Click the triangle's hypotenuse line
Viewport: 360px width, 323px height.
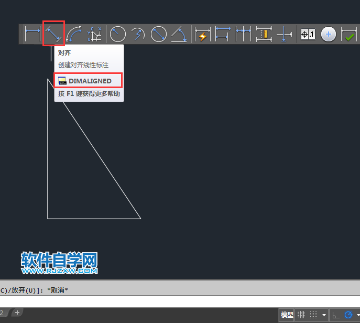pyautogui.click(x=102, y=160)
